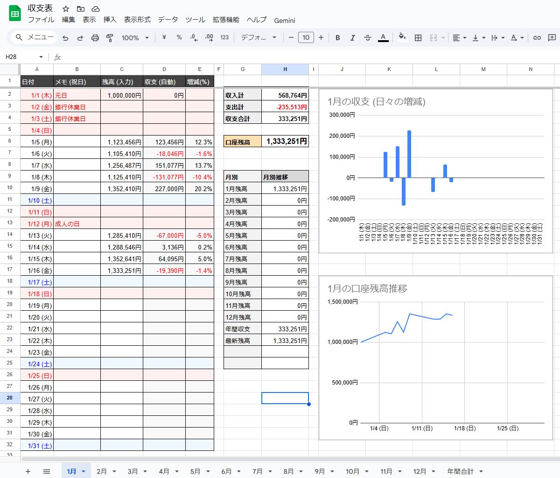Click the insert comment icon
The height and width of the screenshot is (478, 560).
click(552, 38)
